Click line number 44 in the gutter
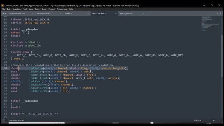Viewport: 224px width, 126px height. click(x=5, y=114)
